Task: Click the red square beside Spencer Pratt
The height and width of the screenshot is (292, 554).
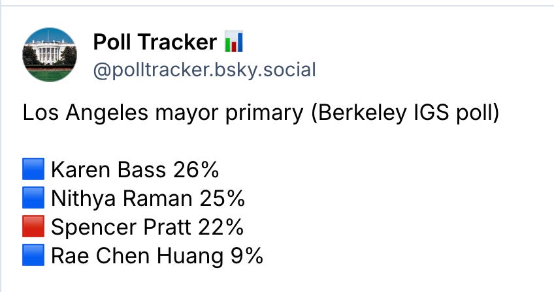Action: [x=33, y=226]
